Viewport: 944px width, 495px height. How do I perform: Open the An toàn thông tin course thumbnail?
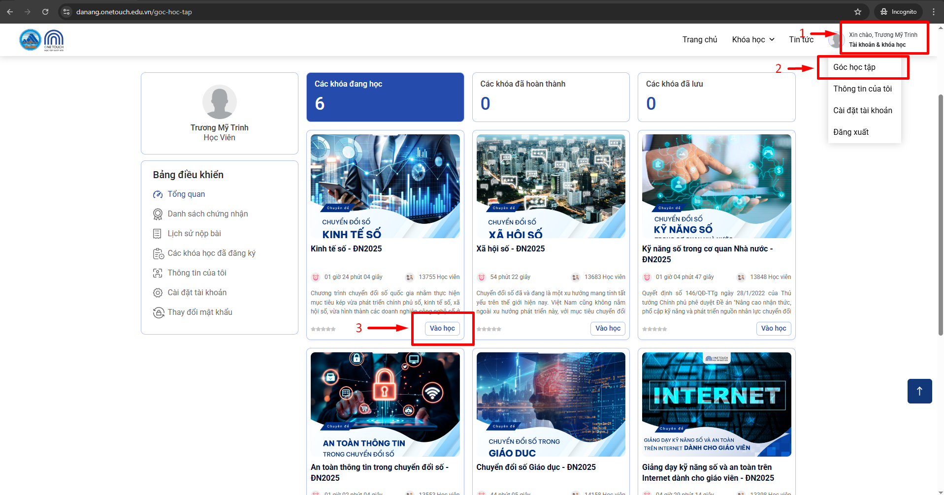click(385, 404)
